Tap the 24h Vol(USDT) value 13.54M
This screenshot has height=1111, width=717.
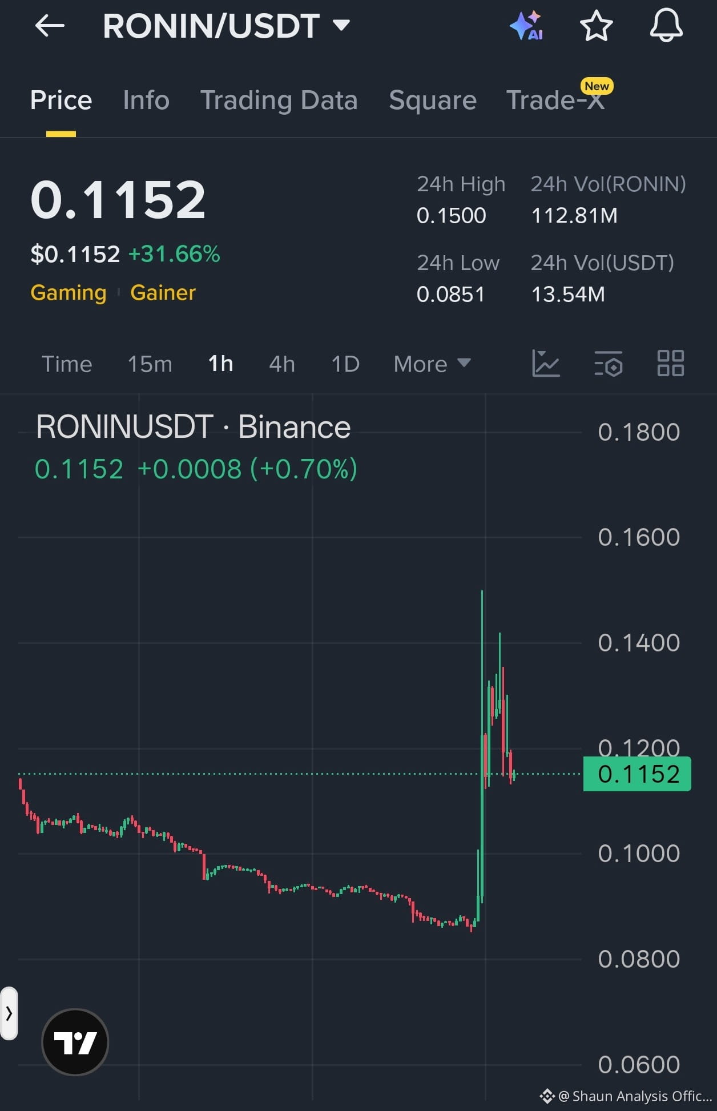[568, 295]
